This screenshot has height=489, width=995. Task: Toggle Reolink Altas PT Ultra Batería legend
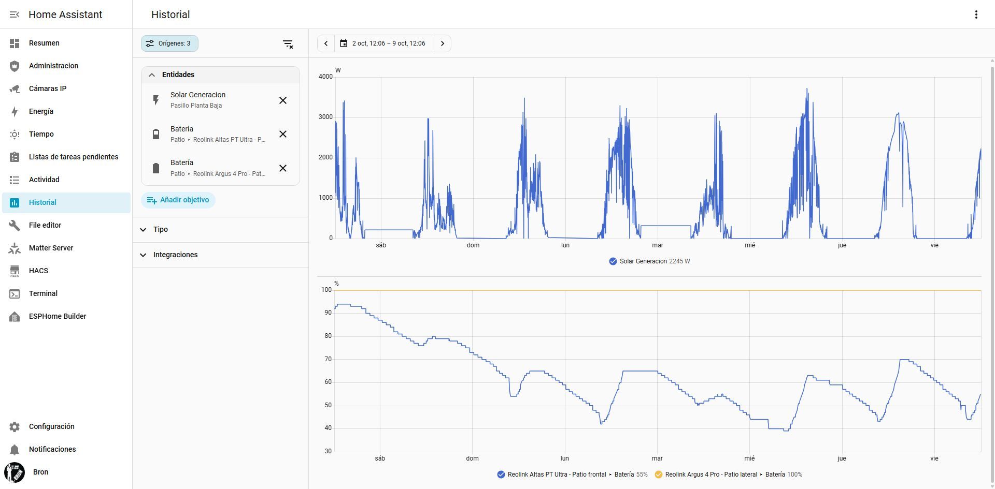501,475
